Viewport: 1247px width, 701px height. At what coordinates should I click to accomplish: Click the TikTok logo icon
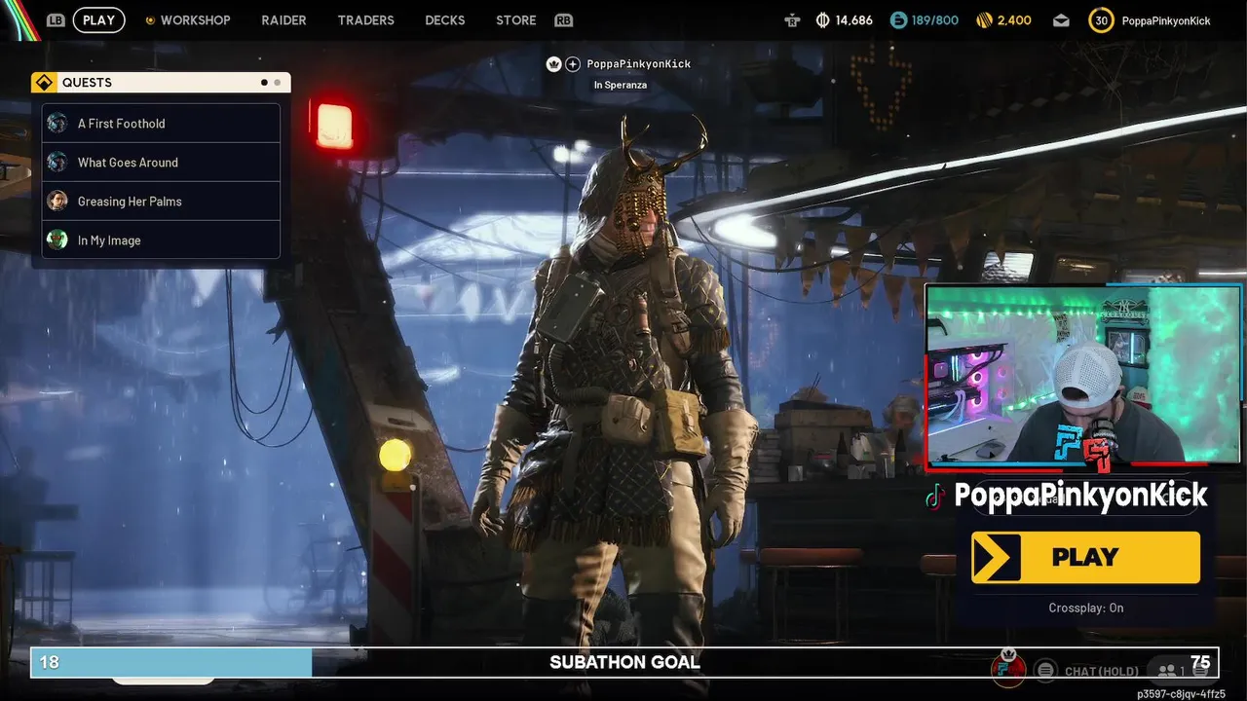click(935, 498)
